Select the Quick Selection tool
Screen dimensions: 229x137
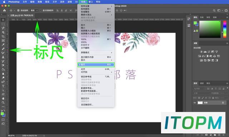tap(3, 32)
